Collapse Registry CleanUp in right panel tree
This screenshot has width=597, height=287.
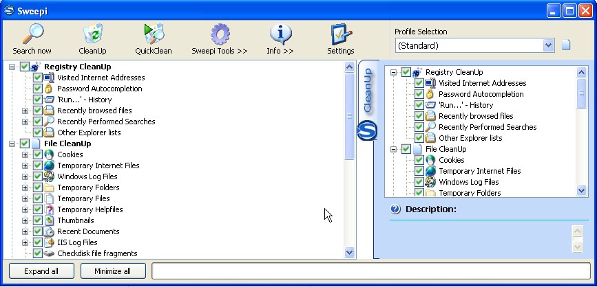point(394,72)
